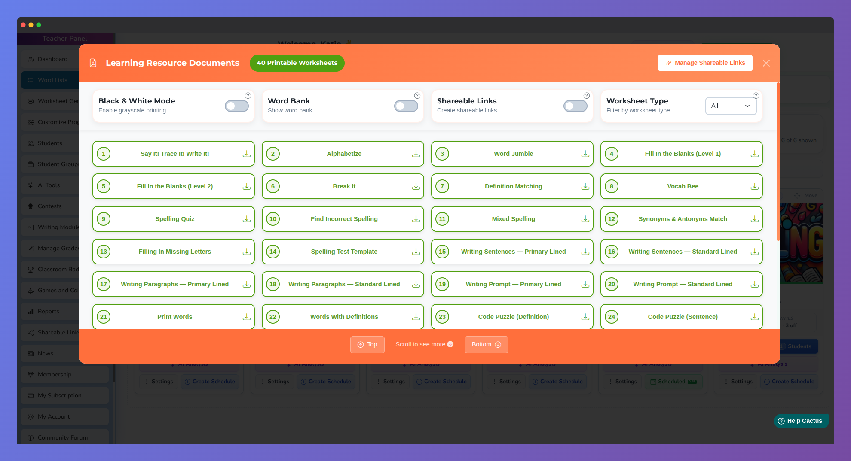The image size is (851, 461).
Task: Jump to Bottom of worksheet list
Action: [487, 345]
